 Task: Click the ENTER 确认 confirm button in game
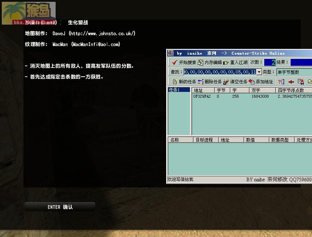[x=60, y=207]
